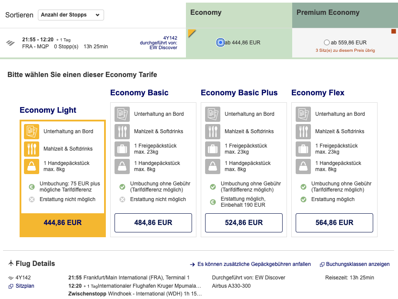This screenshot has width=398, height=299.
Task: Click the meal icon in Economy Basic
Action: click(x=122, y=131)
